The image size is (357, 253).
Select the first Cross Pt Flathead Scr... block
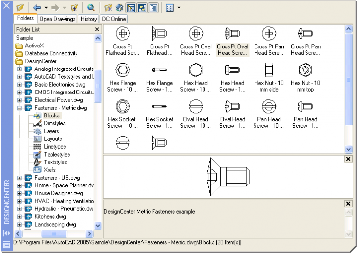click(123, 41)
